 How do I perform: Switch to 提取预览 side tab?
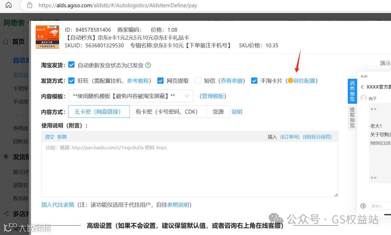pyautogui.click(x=352, y=117)
